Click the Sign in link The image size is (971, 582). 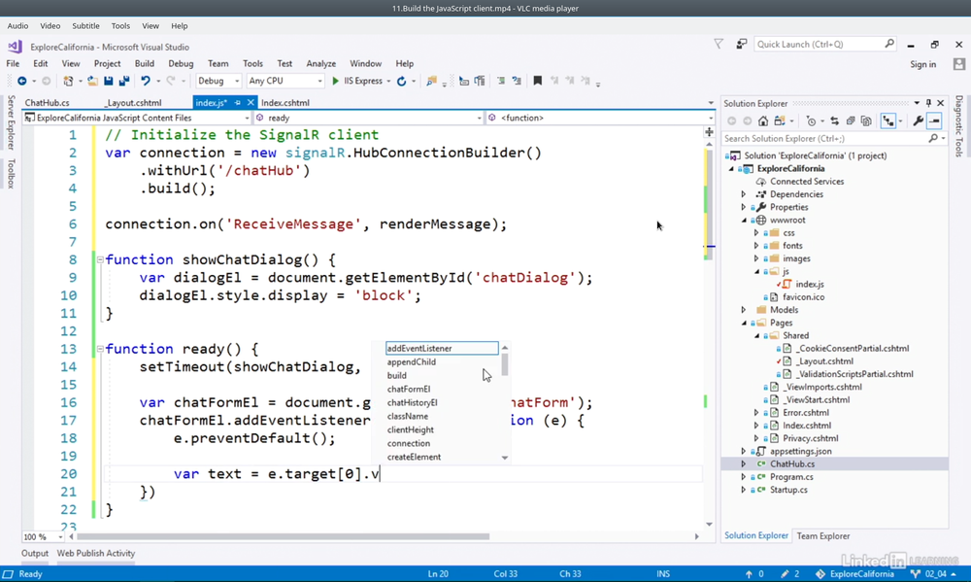(x=922, y=64)
